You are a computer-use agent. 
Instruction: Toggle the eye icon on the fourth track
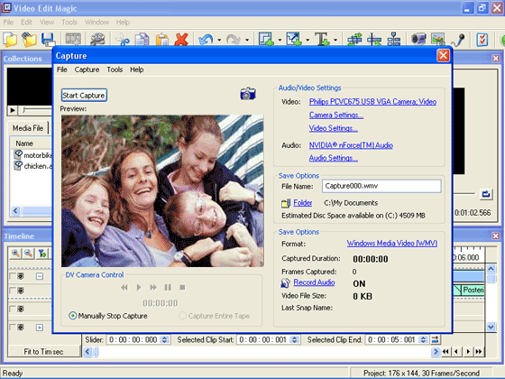point(21,328)
